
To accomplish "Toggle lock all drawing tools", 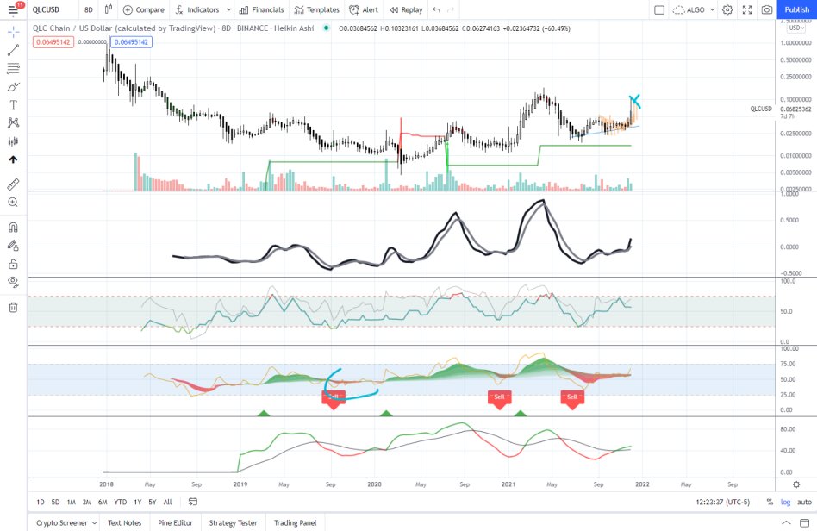I will click(x=14, y=264).
